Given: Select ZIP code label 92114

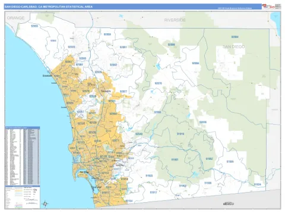Looking at the screenshot, I should coord(106,173).
